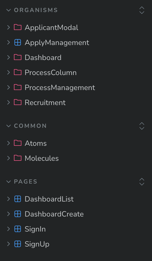The image size is (152, 261).
Task: Collapse the COMMON section chevron
Action: [x=9, y=126]
